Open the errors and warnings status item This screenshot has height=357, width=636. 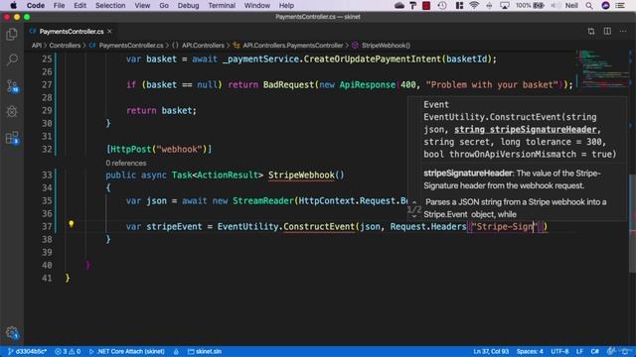68,351
